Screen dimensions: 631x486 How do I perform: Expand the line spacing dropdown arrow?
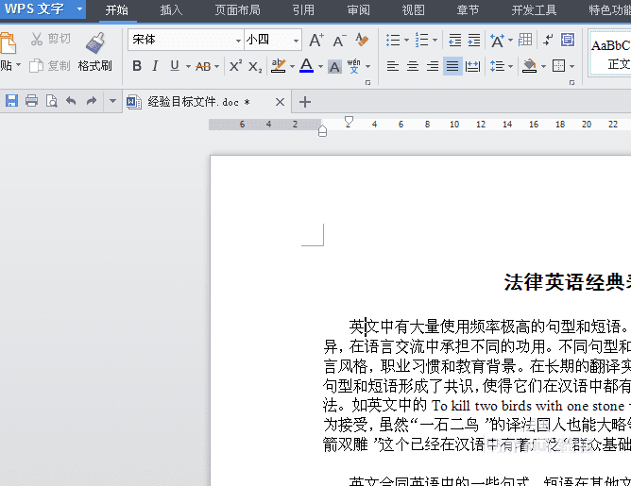(510, 66)
